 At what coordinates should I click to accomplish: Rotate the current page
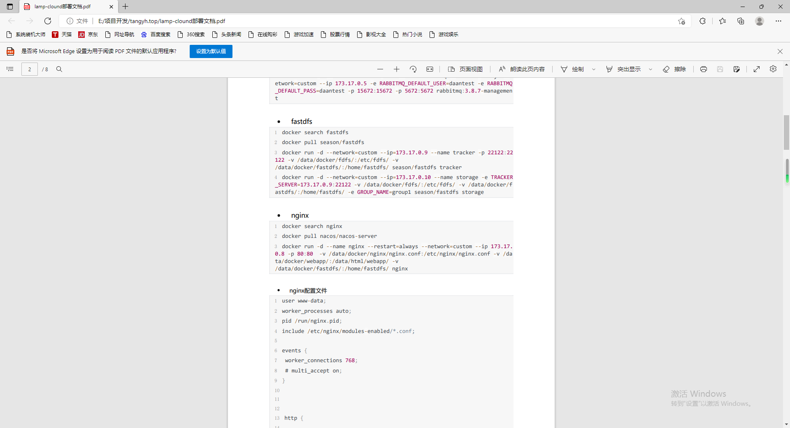coord(413,69)
